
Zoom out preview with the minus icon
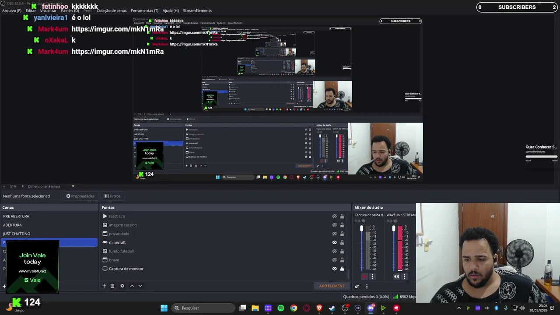[4, 186]
